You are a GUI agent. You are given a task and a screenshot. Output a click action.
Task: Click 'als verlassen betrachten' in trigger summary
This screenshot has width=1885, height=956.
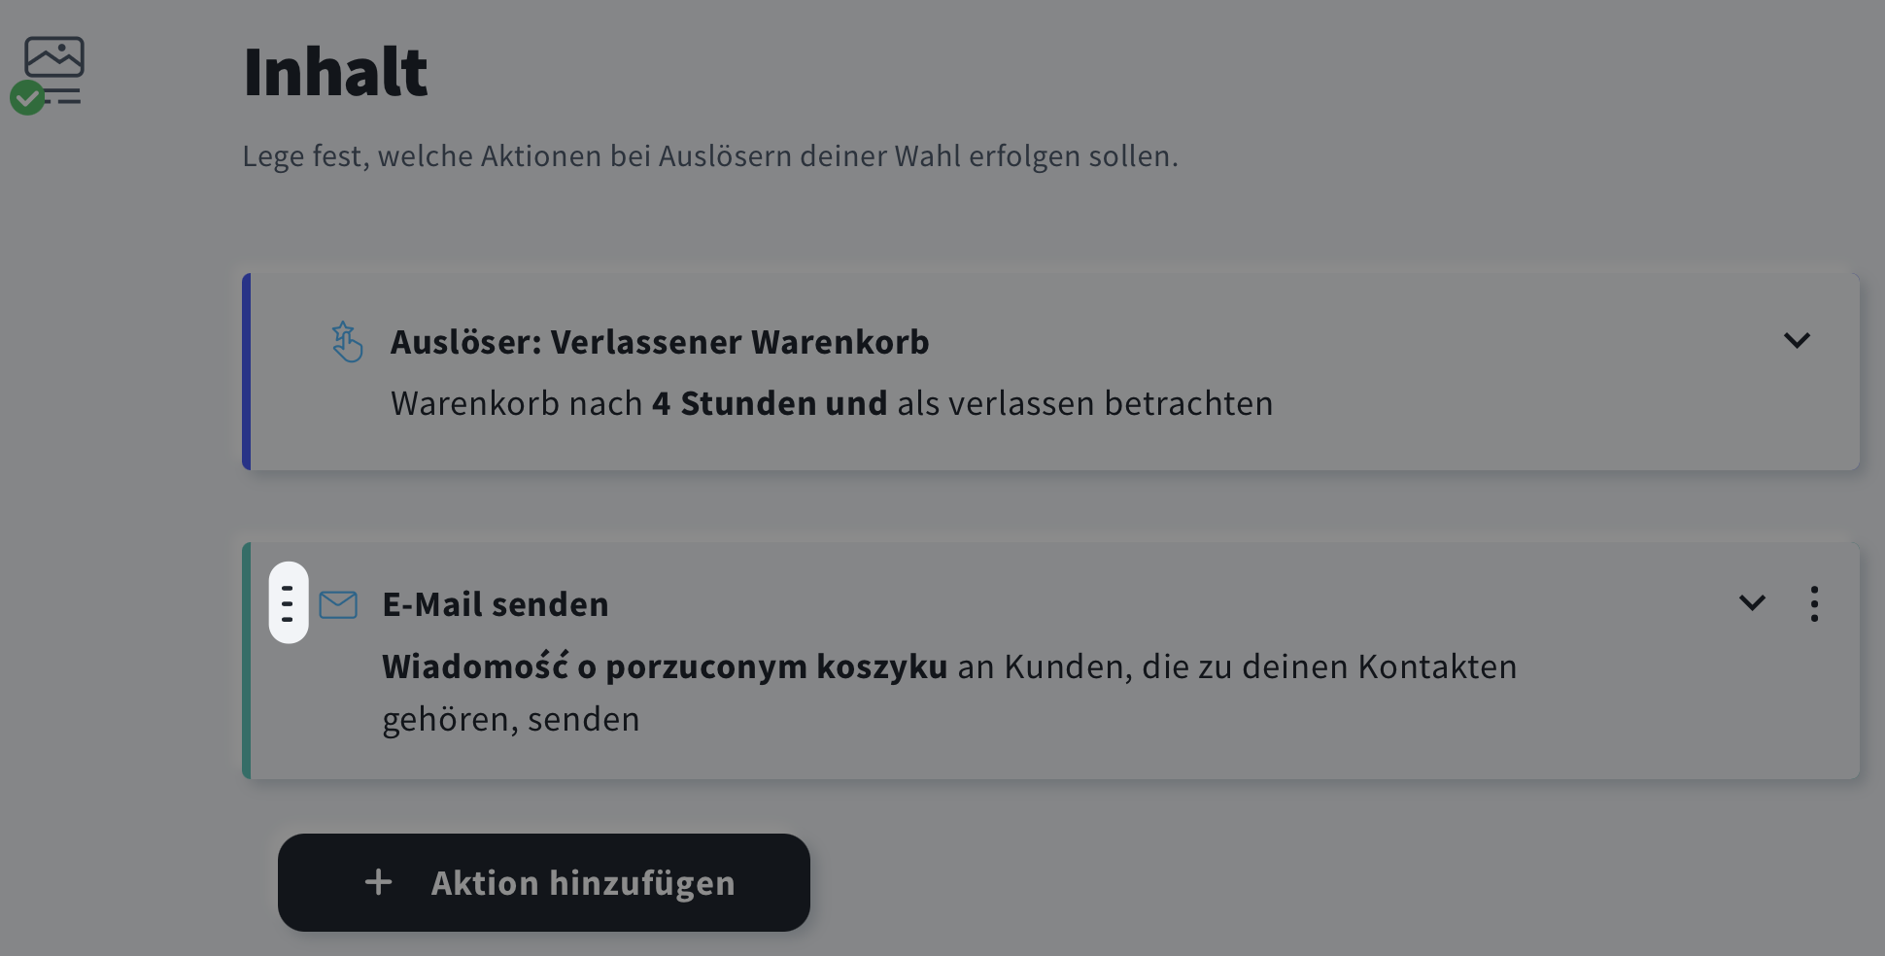tap(1084, 403)
